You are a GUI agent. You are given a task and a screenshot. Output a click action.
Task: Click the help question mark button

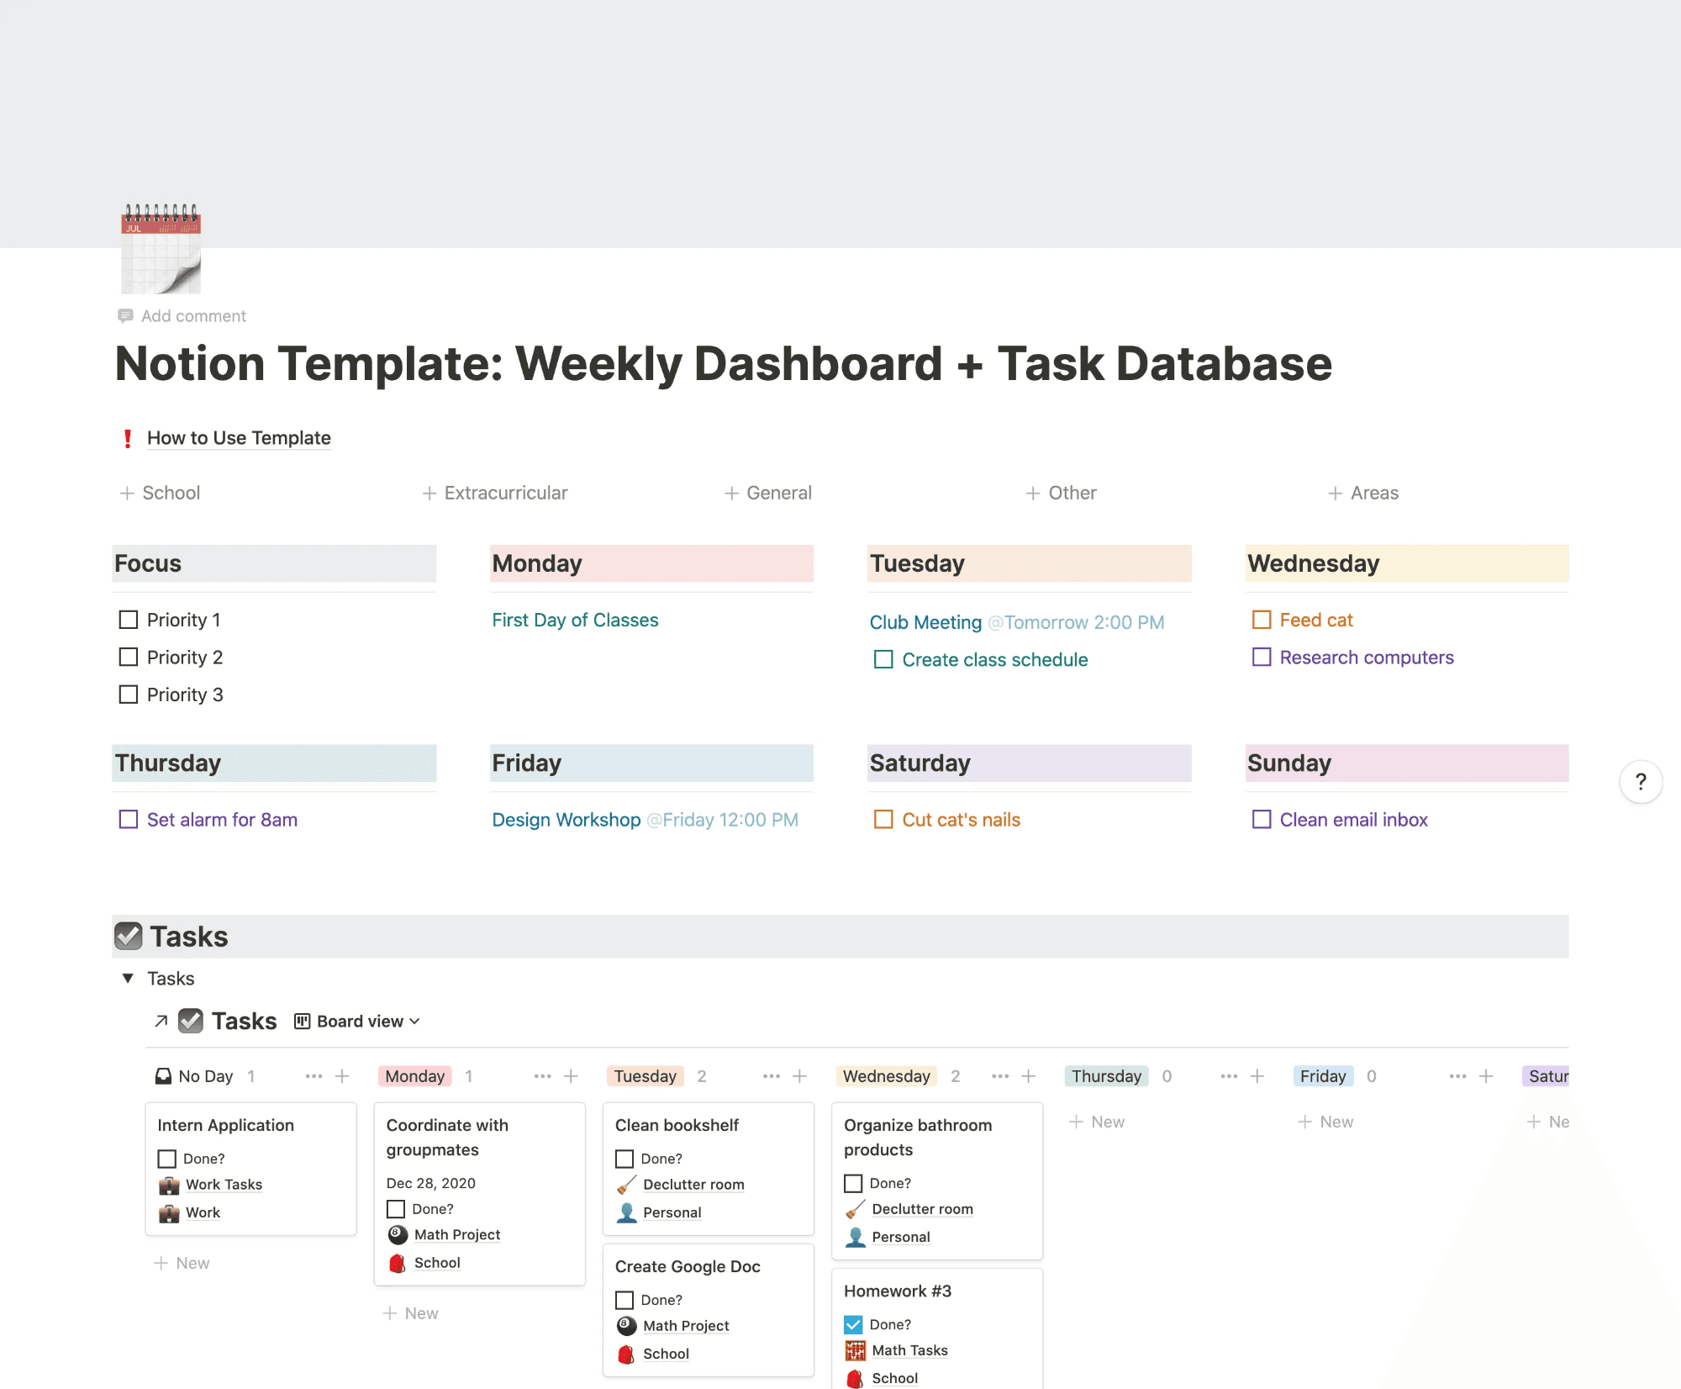point(1640,782)
